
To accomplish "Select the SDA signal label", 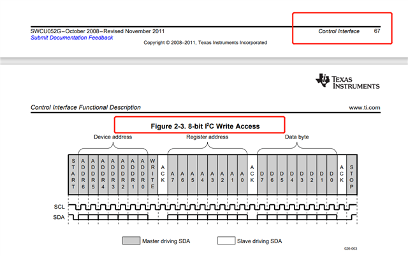I will pos(59,217).
